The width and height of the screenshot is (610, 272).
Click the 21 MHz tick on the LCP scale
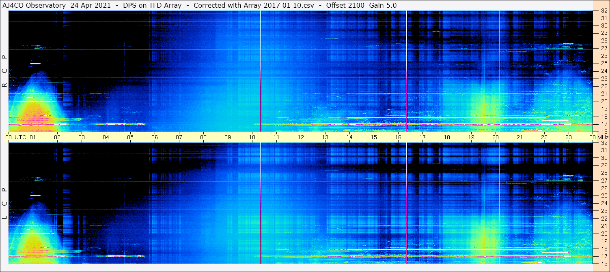coord(604,226)
